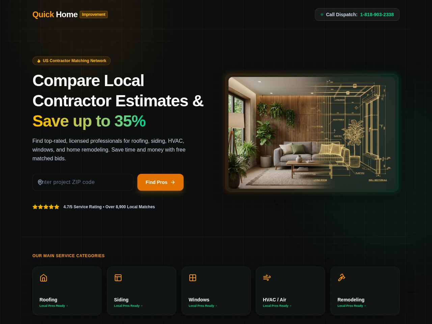The height and width of the screenshot is (324, 432).
Task: Click the five-star rating icons
Action: (x=46, y=207)
